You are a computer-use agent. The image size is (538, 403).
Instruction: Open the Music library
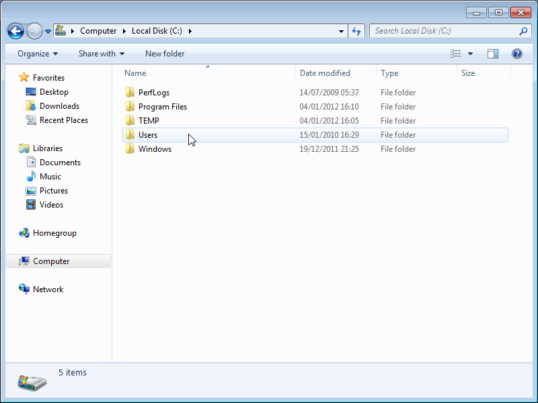[x=50, y=177]
